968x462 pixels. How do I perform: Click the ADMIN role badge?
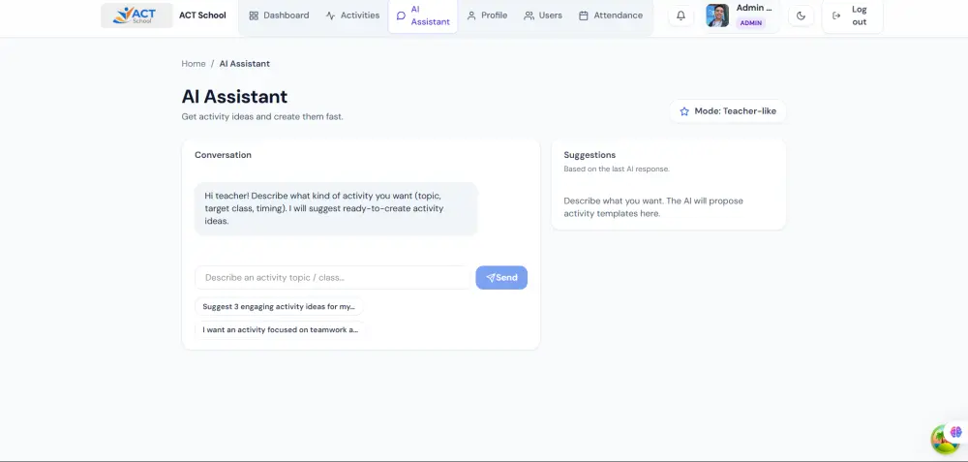pyautogui.click(x=751, y=23)
